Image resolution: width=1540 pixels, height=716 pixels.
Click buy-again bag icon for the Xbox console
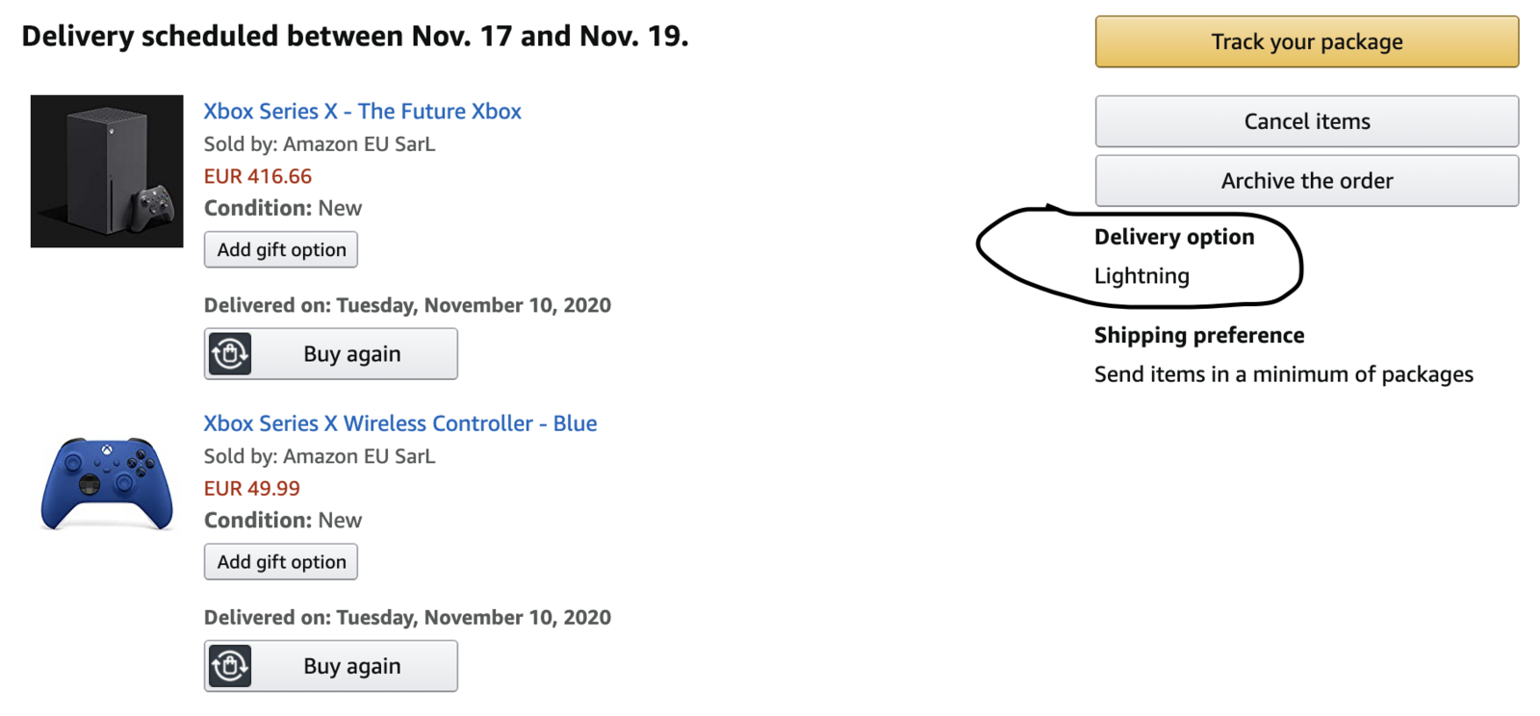pyautogui.click(x=230, y=354)
